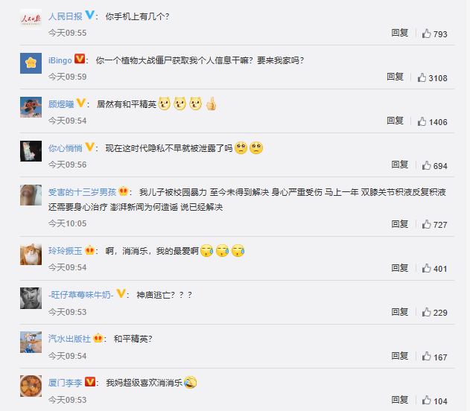Open 受害的十三岁男孩 username link
Viewport: 470px width, 411px height.
(82, 192)
